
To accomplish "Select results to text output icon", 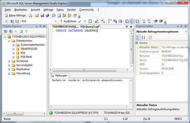I will pyautogui.click(x=127, y=21).
